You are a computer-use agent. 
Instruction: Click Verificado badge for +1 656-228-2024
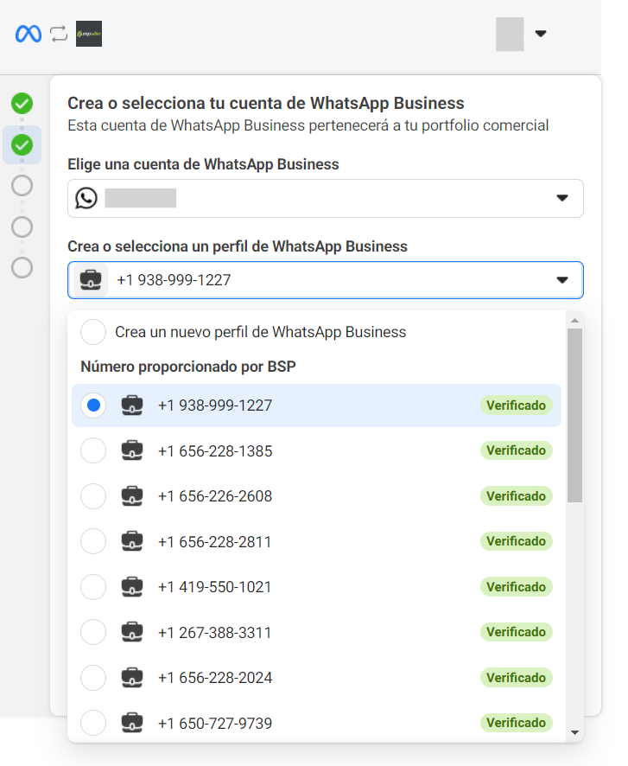(516, 677)
